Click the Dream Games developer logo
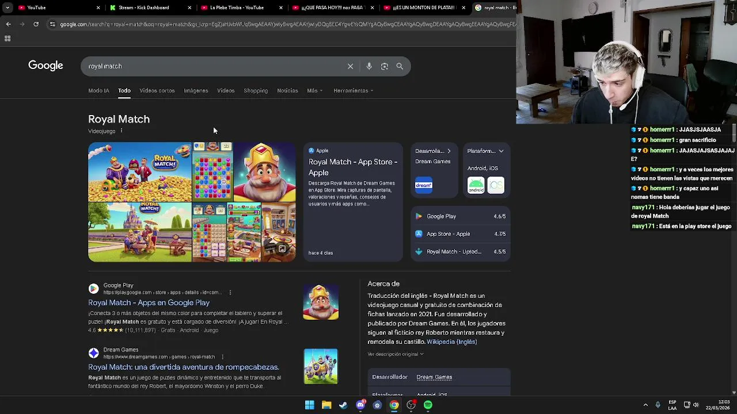 [424, 185]
